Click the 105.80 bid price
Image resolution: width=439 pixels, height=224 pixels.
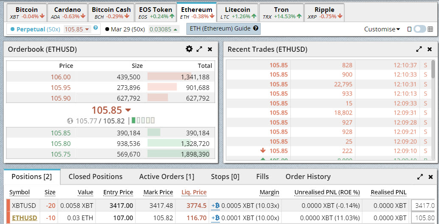pyautogui.click(x=61, y=144)
